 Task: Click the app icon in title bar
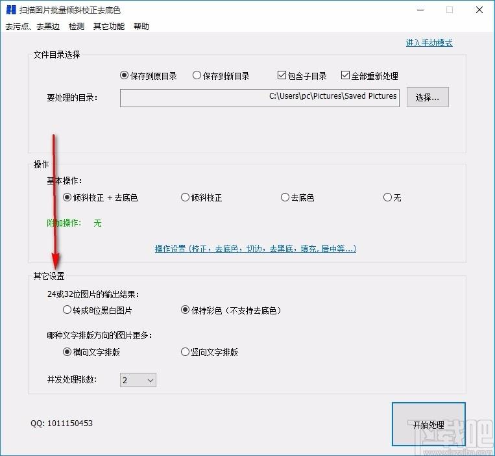coord(11,10)
